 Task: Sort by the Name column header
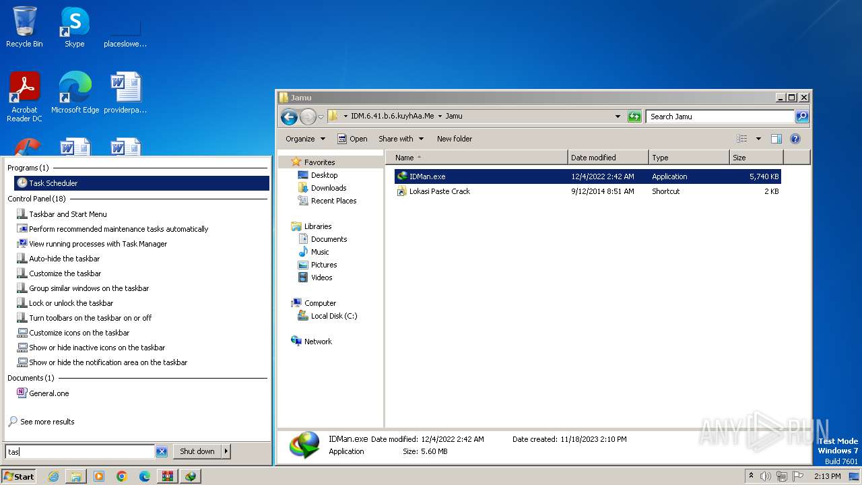coord(477,158)
